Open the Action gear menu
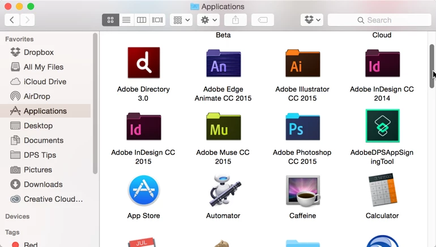This screenshot has height=247, width=436. click(x=208, y=20)
